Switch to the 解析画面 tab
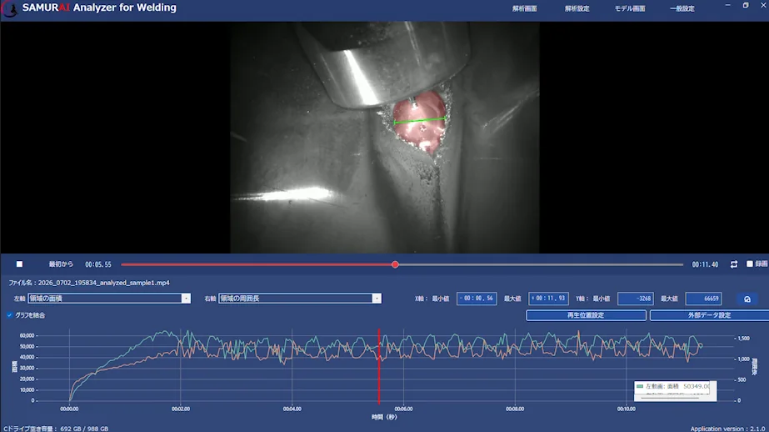Viewport: 769px width, 432px height. pos(524,8)
